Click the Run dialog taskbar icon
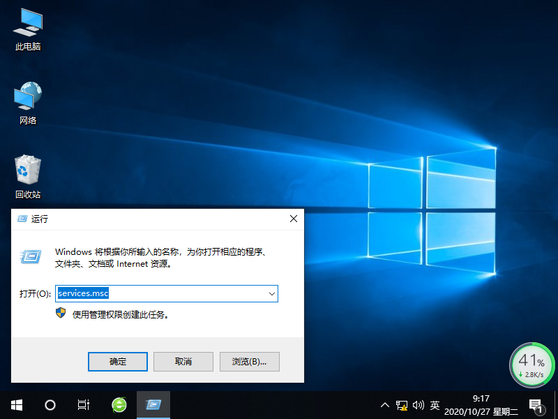The image size is (558, 419). click(x=153, y=405)
